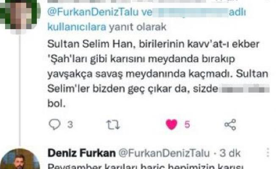This screenshot has height=169, width=276.
Task: Click the Deniz Furkan display name
Action: tap(82, 153)
